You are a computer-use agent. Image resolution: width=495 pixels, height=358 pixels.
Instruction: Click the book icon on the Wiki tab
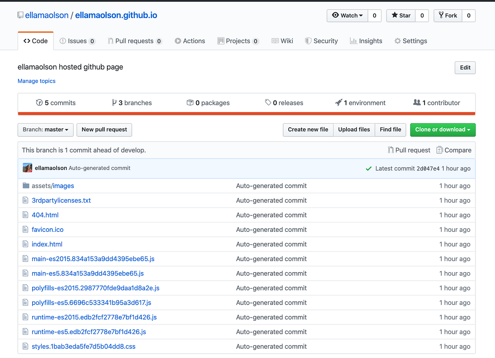[x=275, y=41]
